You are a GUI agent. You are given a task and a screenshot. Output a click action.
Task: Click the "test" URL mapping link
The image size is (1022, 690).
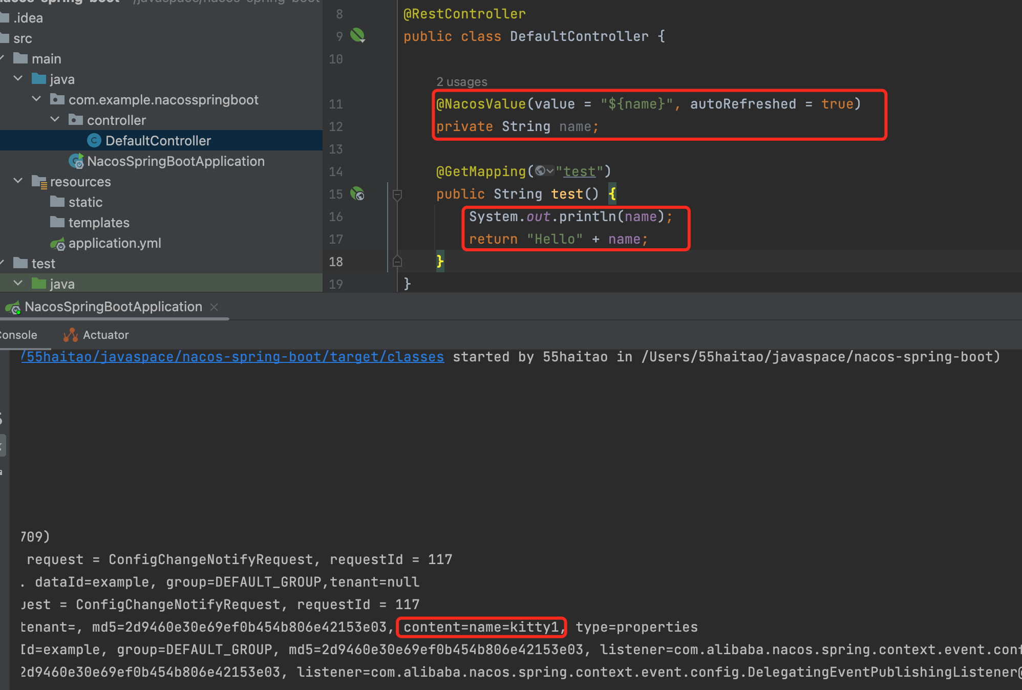tap(580, 171)
